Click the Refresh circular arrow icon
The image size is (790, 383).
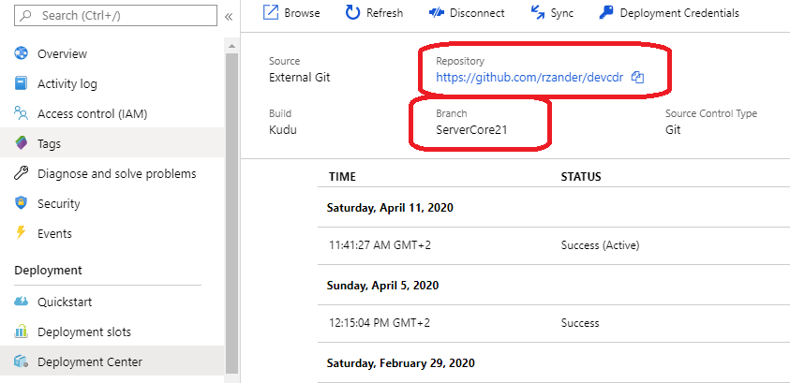(352, 12)
